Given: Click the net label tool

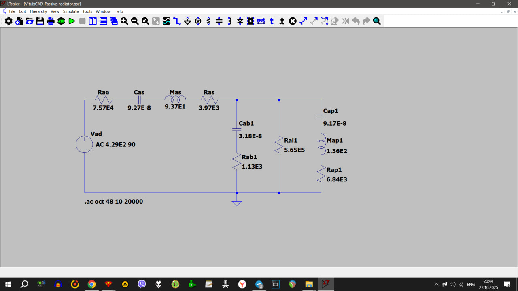Looking at the screenshot, I should pyautogui.click(x=261, y=21).
